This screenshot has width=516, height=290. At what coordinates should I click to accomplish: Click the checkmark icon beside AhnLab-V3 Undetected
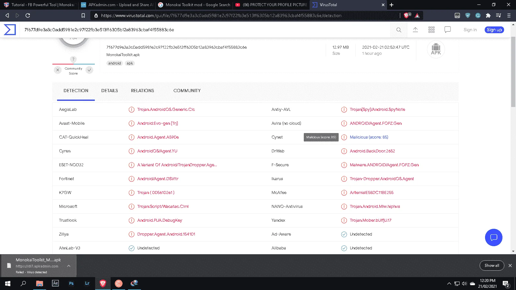coord(132,248)
